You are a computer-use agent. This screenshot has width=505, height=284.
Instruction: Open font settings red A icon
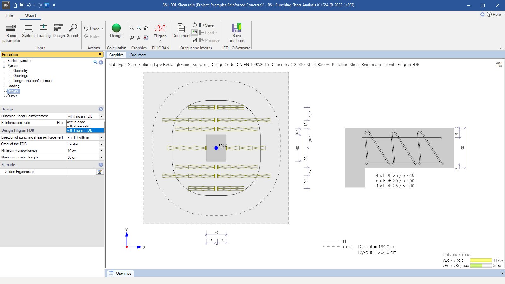point(146,38)
